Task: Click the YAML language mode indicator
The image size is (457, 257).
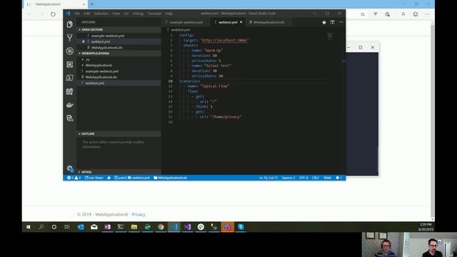Action: pos(327,178)
